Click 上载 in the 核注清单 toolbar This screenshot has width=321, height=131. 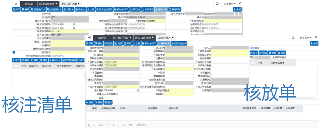pos(90,9)
